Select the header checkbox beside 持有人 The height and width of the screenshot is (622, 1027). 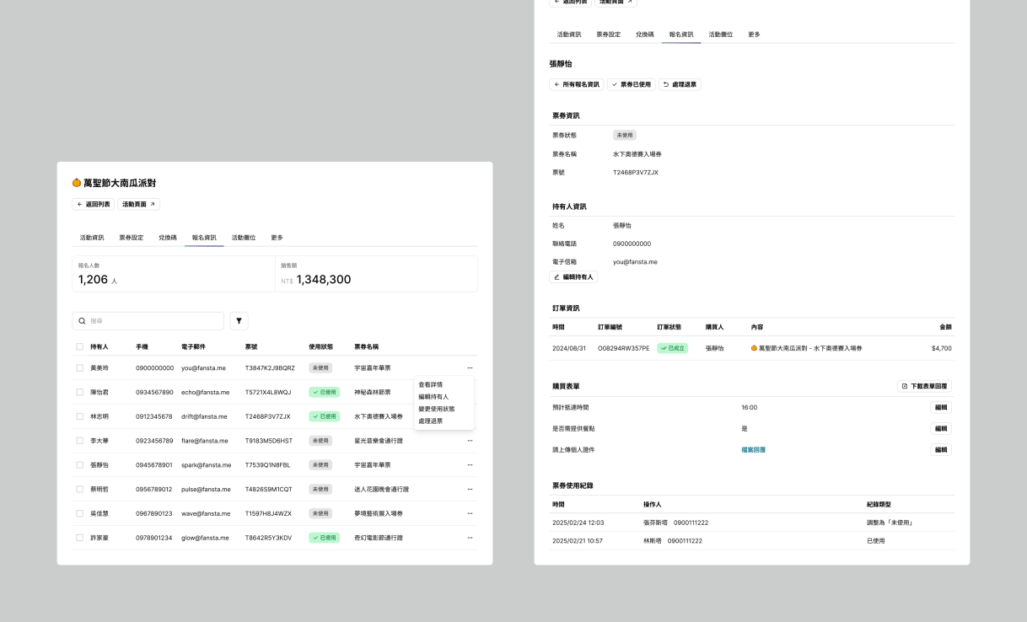pos(79,346)
